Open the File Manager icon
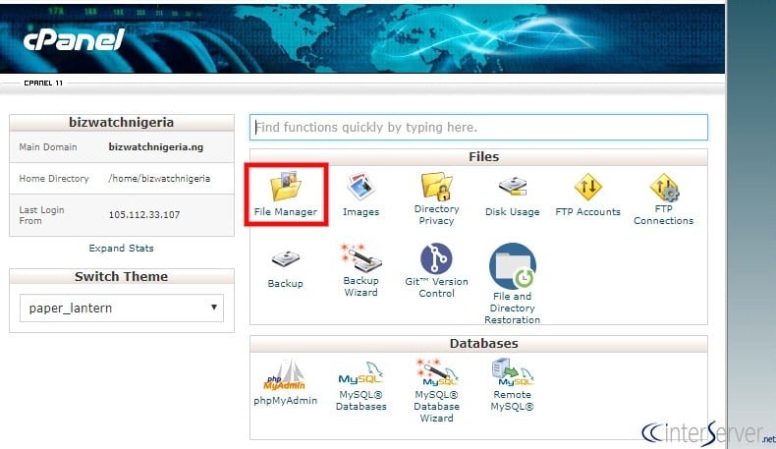776x449 pixels. point(285,187)
